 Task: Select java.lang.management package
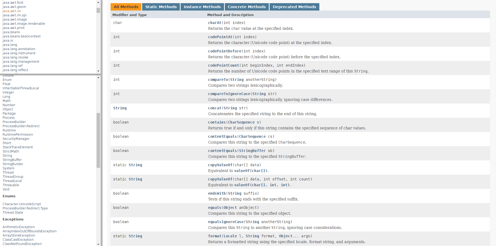point(21,62)
